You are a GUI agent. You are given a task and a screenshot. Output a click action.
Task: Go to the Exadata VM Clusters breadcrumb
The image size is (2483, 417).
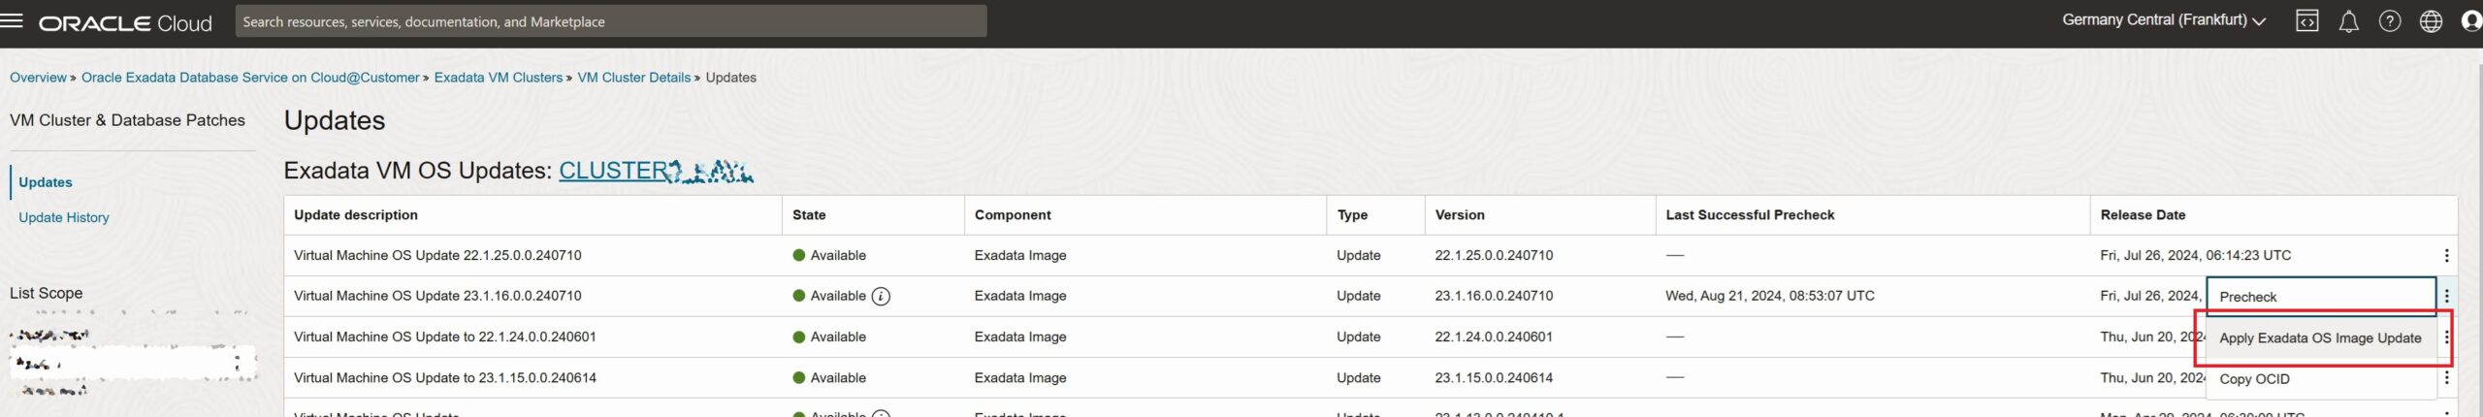coord(499,78)
